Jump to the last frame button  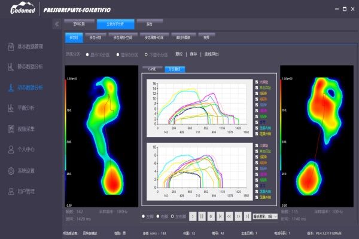pos(248,216)
